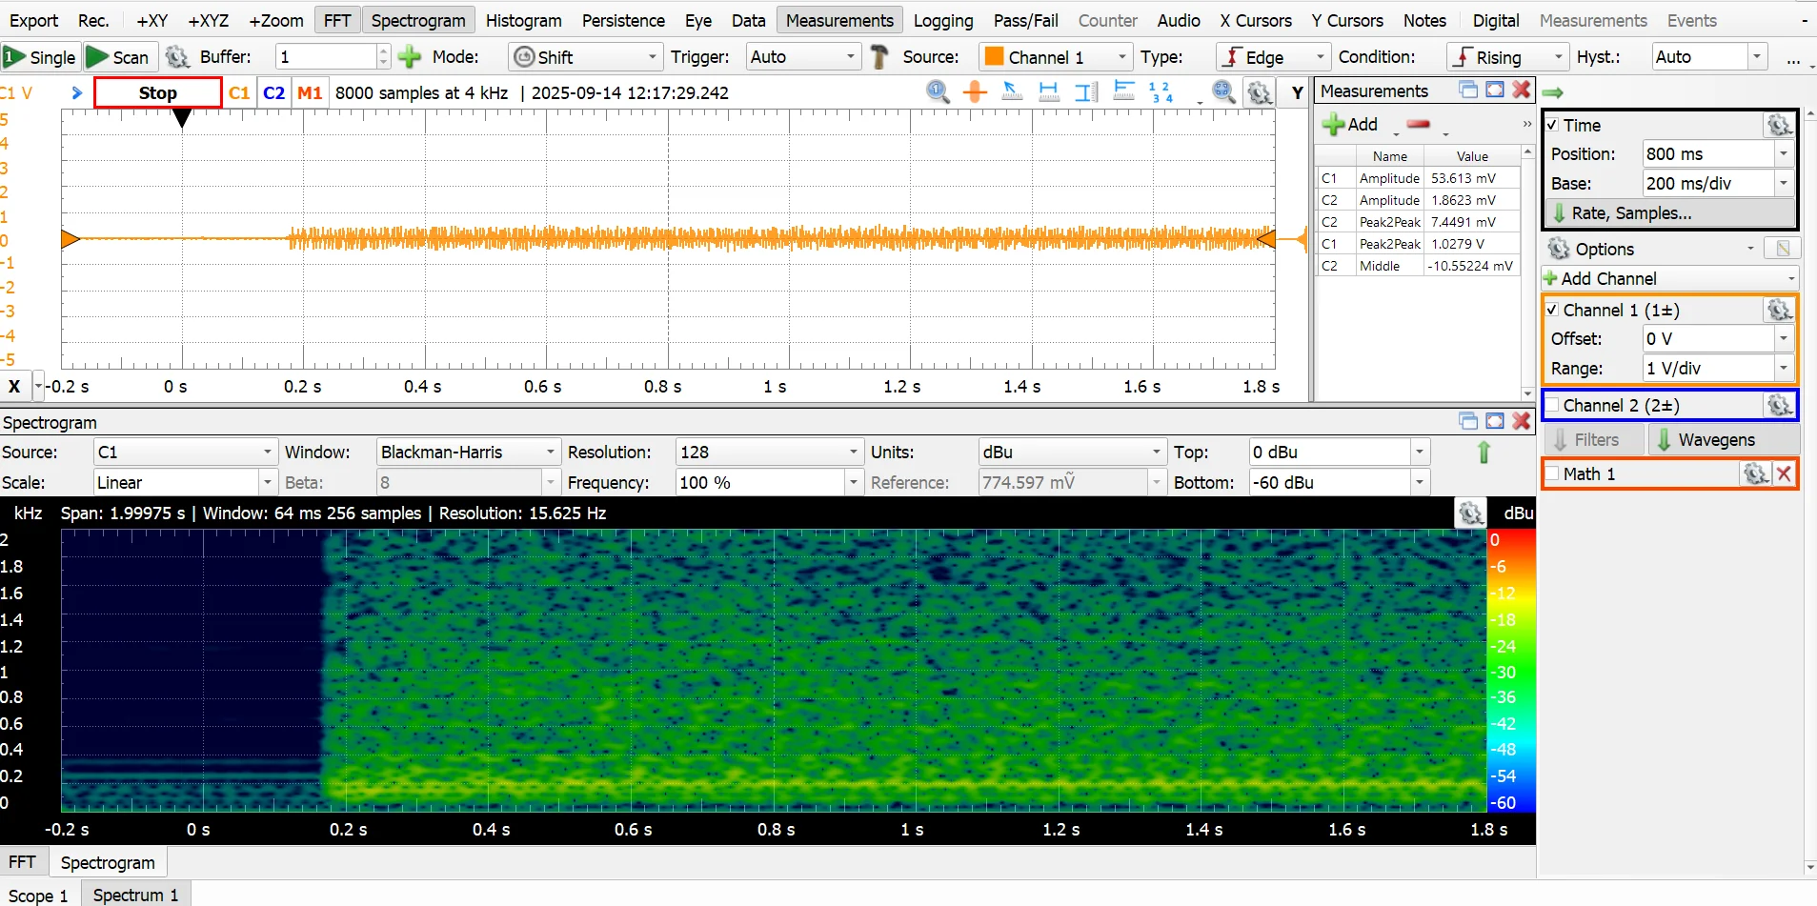The width and height of the screenshot is (1817, 906).
Task: Uncheck the Channel 1 checkbox
Action: click(1553, 310)
